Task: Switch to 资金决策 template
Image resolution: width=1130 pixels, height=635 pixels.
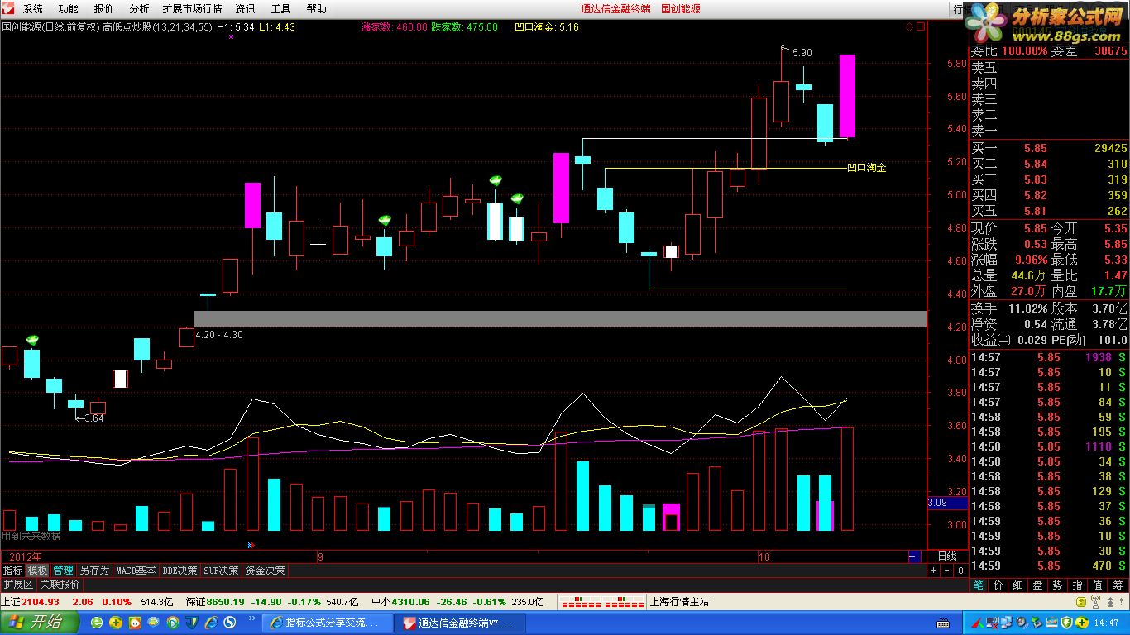Action: coord(266,571)
